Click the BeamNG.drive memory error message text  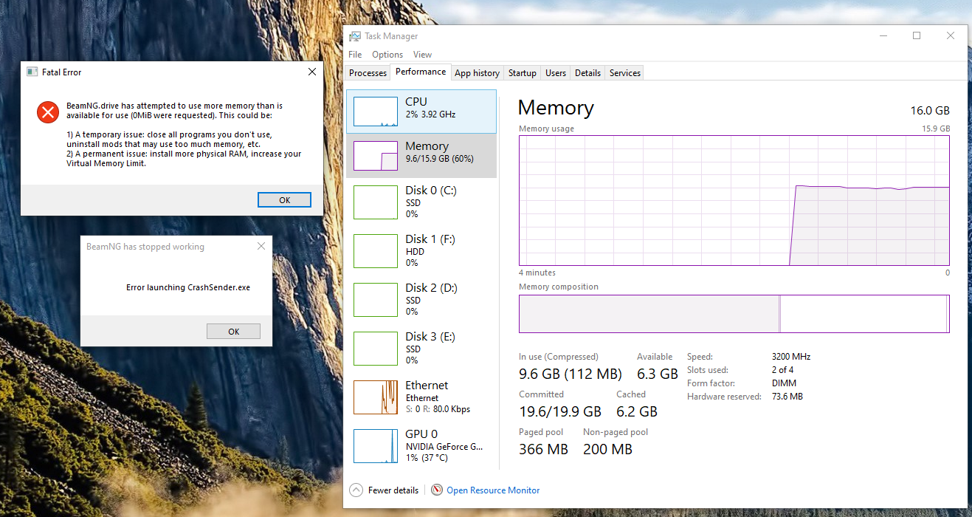click(x=184, y=134)
